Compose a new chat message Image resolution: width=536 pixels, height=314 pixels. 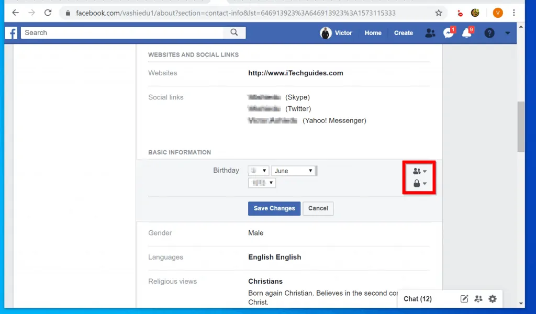pyautogui.click(x=464, y=299)
